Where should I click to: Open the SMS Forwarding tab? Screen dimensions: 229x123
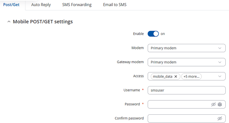click(77, 5)
